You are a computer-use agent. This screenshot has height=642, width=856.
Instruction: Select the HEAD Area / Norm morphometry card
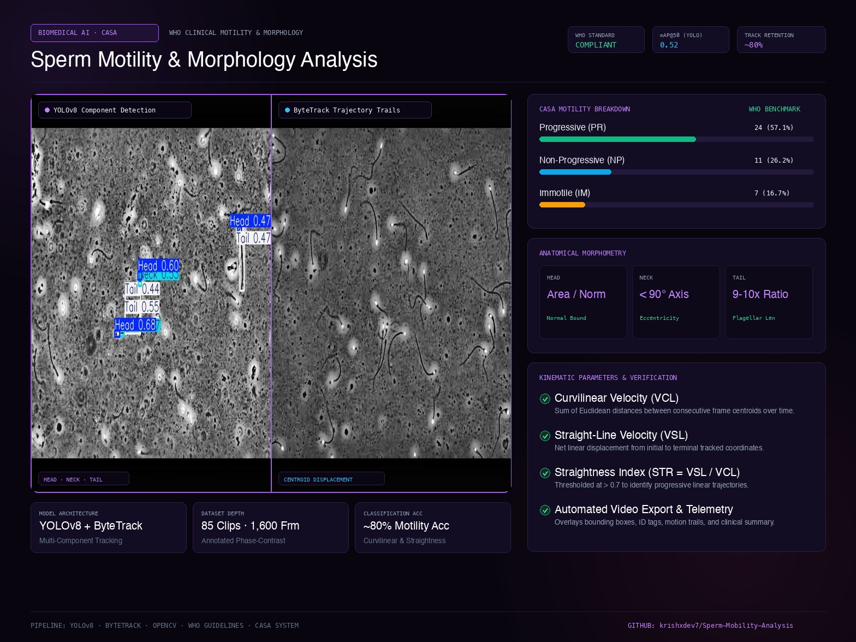pos(583,302)
